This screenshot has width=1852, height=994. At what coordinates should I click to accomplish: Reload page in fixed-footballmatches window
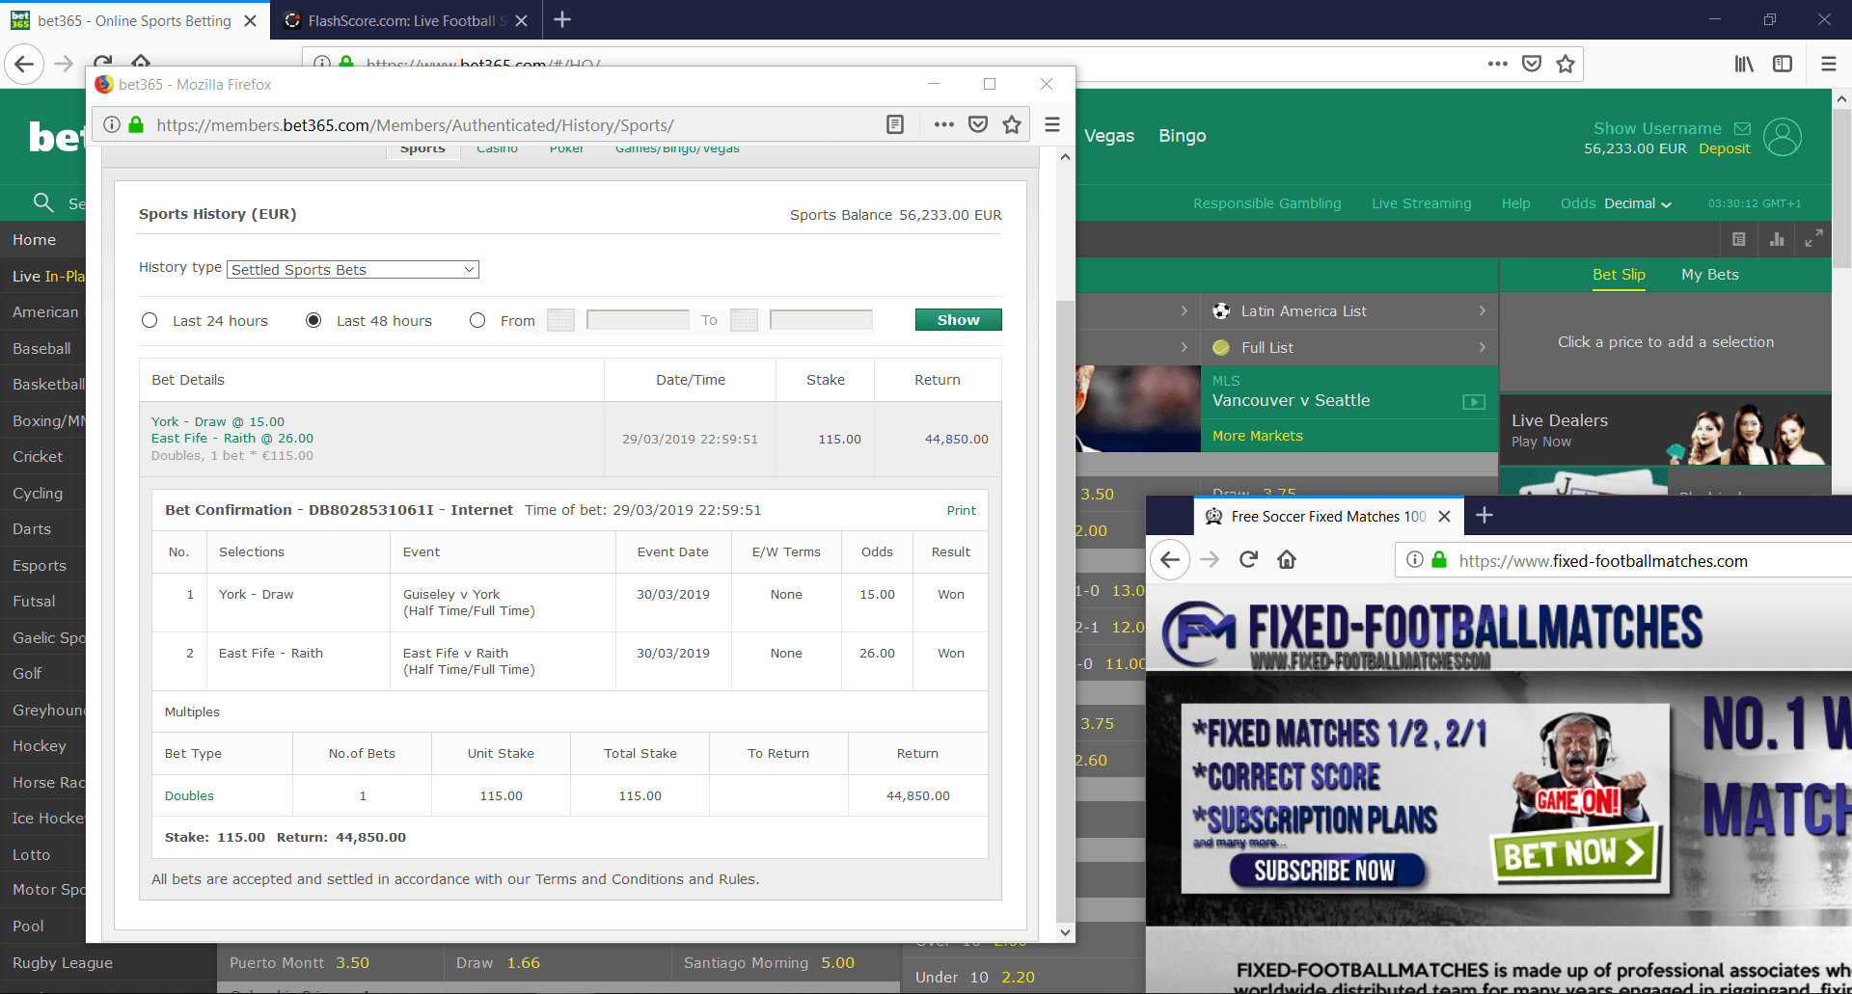click(1248, 560)
